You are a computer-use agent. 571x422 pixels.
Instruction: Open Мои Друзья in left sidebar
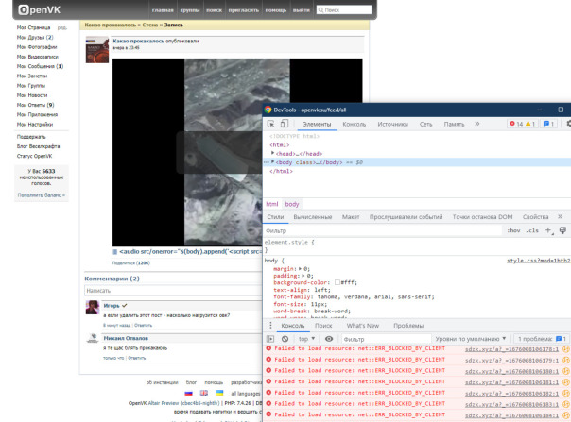35,37
